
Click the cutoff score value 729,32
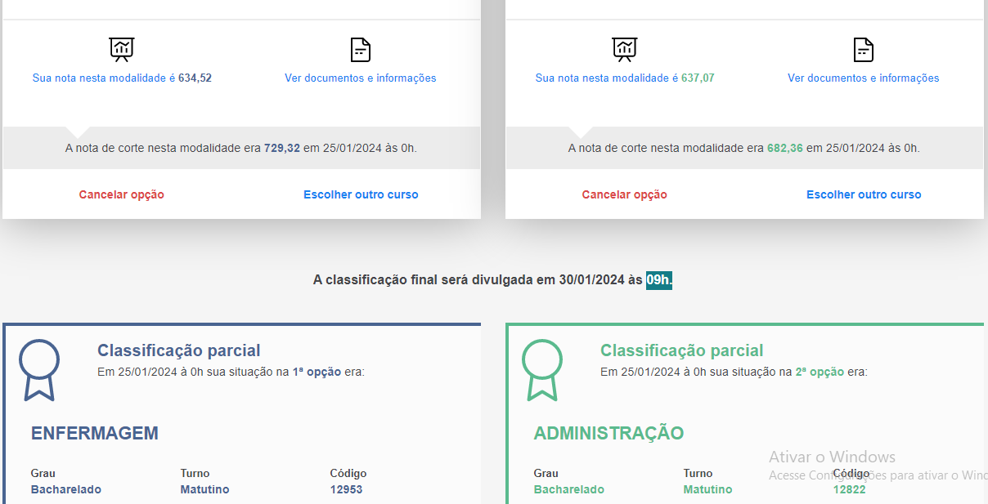[x=282, y=148]
